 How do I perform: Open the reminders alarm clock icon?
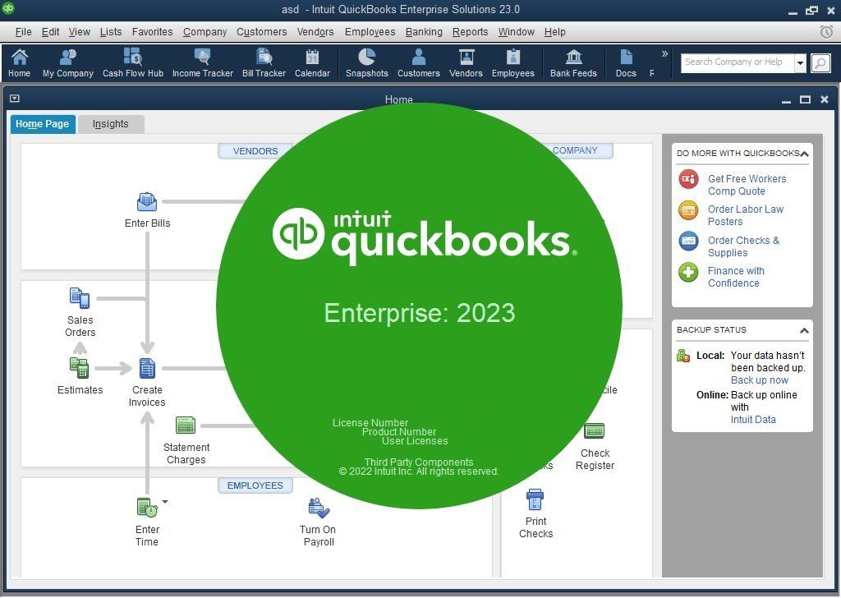[x=826, y=32]
